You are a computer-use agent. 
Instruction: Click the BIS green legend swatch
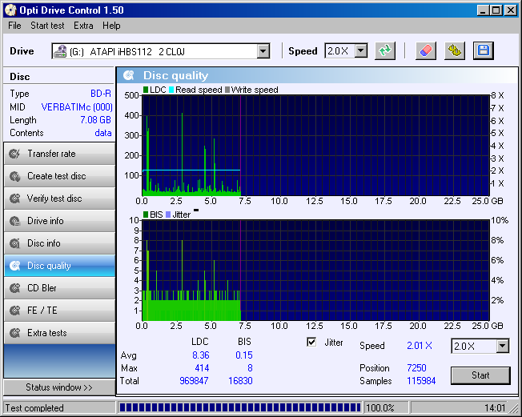coord(146,215)
